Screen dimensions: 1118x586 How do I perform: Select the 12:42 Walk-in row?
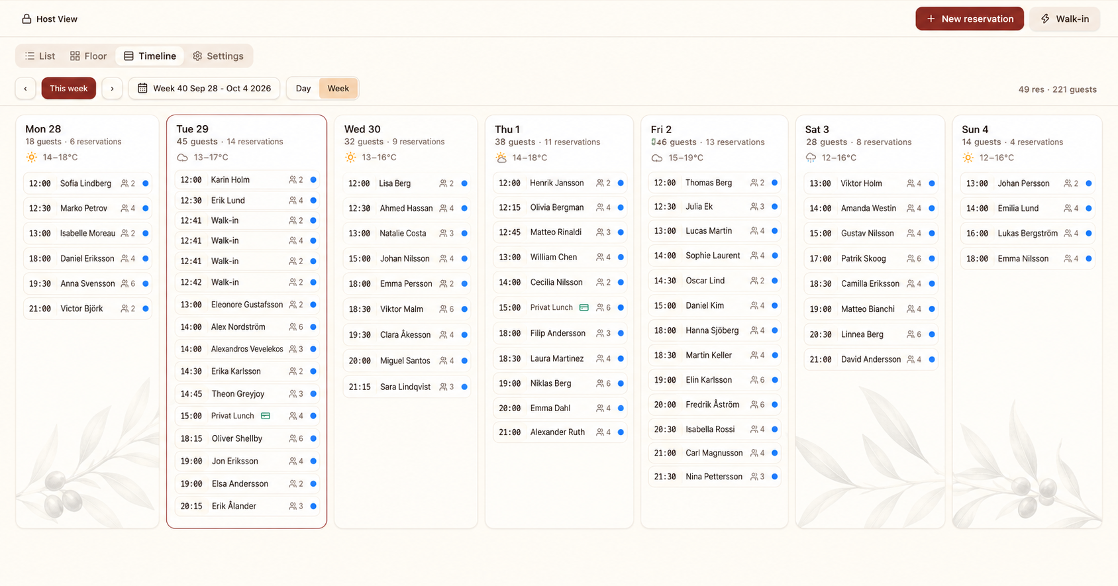(246, 282)
